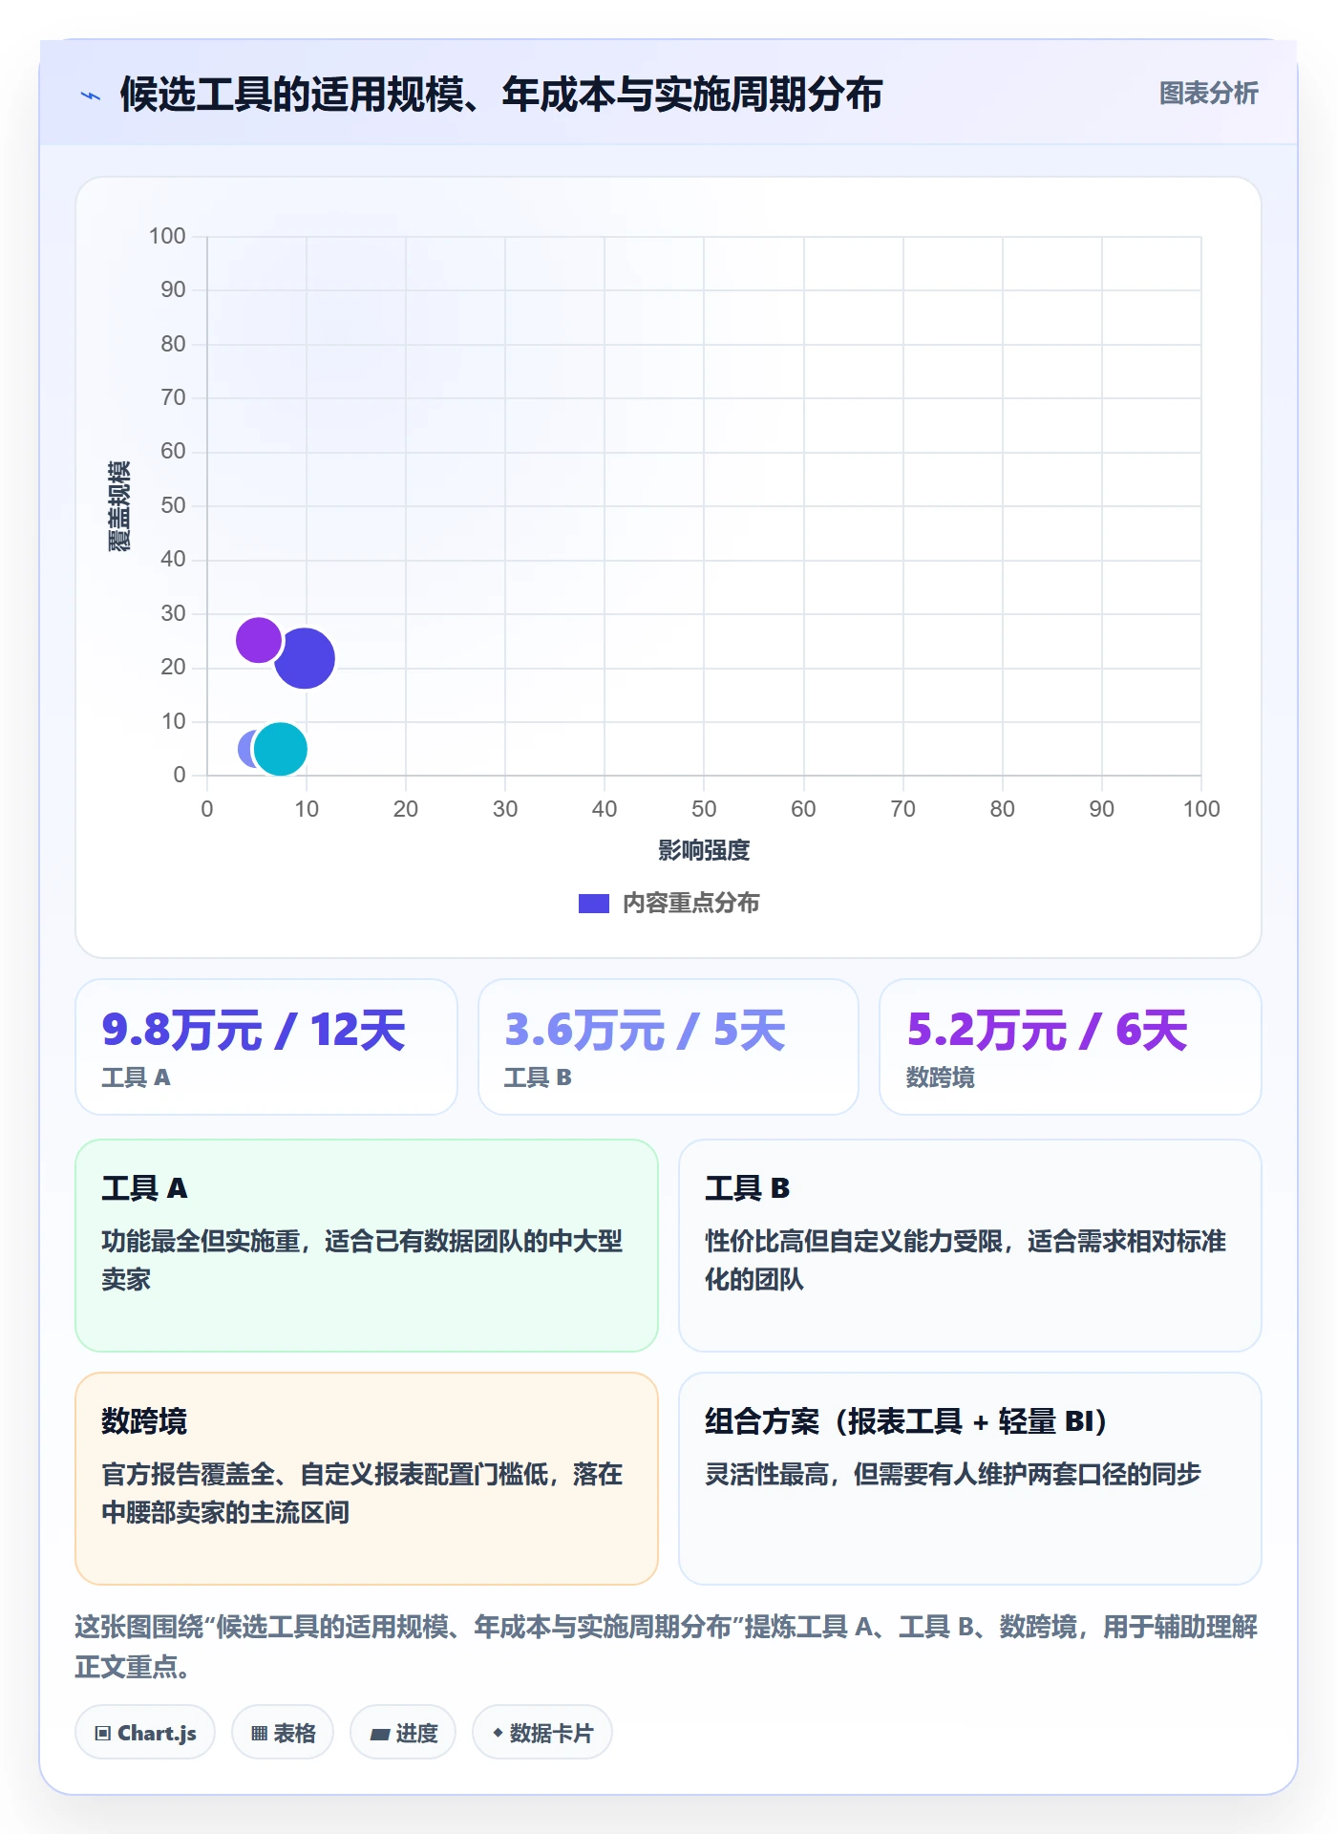Click the diamond icon in the 数据卡片 chip

pos(498,1733)
